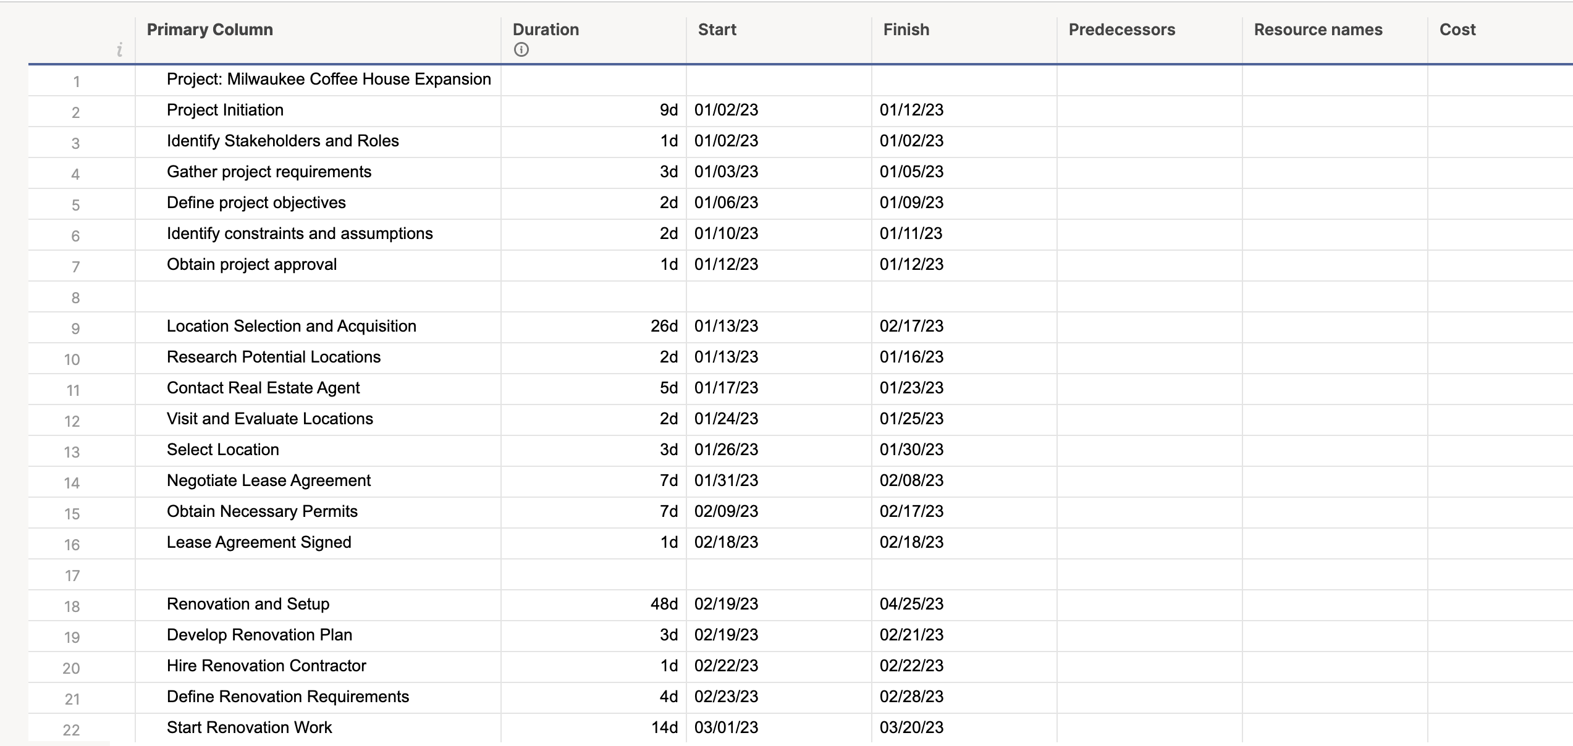The width and height of the screenshot is (1573, 746).
Task: Click the empty Predecessors cell for Start Renovation Work
Action: 1149,727
